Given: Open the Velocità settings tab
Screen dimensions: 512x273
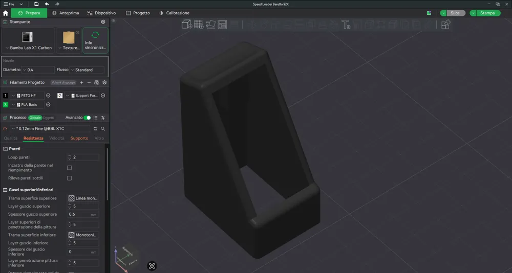Looking at the screenshot, I should click(x=57, y=139).
